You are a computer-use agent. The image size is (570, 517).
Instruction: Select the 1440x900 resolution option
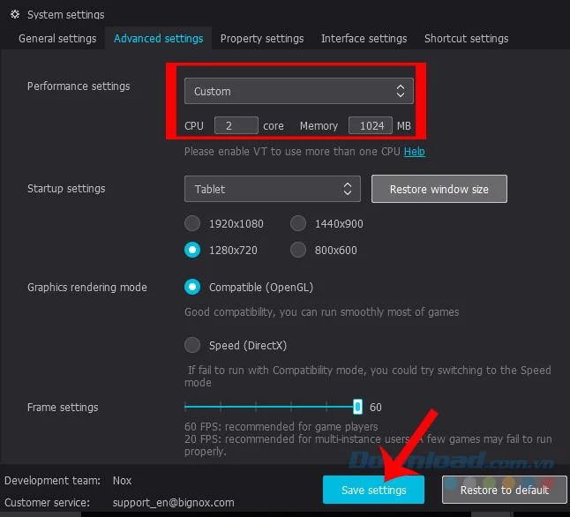click(298, 223)
